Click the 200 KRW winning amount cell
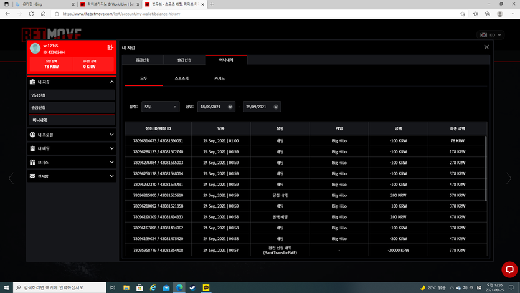The height and width of the screenshot is (293, 520). [x=399, y=195]
